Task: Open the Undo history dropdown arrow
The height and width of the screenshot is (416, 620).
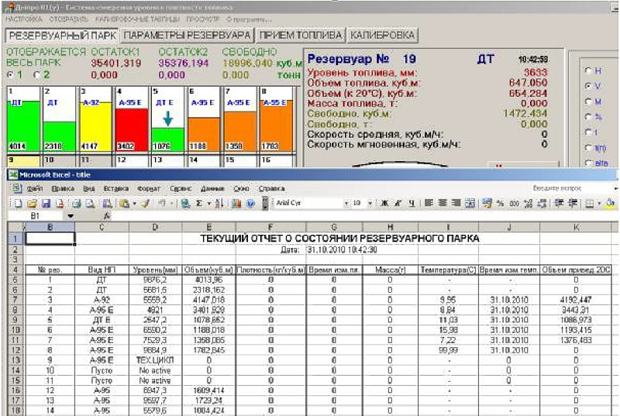Action: tap(171, 204)
